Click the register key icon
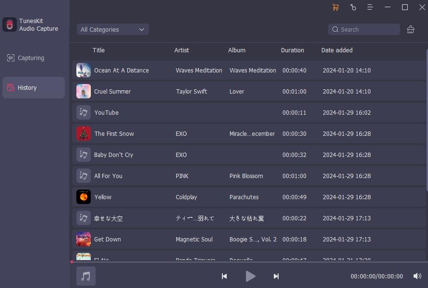 coord(353,7)
